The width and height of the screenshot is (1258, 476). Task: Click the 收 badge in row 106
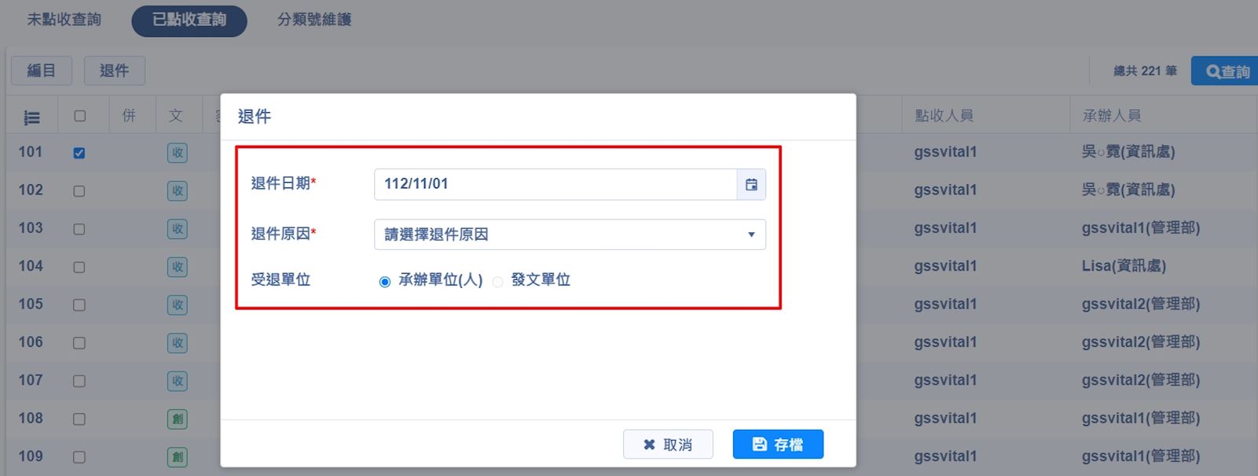click(x=178, y=343)
